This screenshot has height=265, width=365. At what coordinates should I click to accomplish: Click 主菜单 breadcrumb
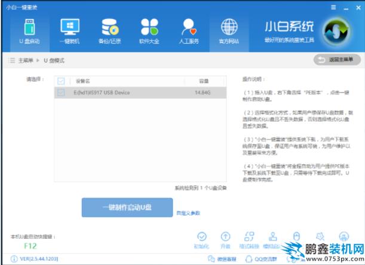pos(26,60)
